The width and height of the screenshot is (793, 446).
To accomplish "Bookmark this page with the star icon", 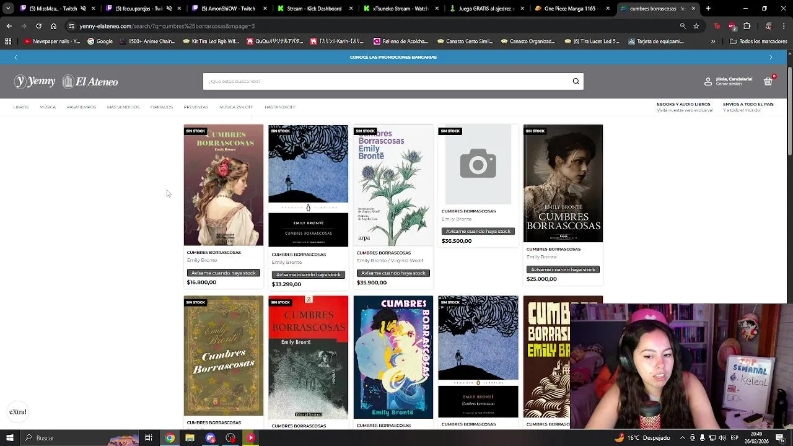I will [696, 26].
